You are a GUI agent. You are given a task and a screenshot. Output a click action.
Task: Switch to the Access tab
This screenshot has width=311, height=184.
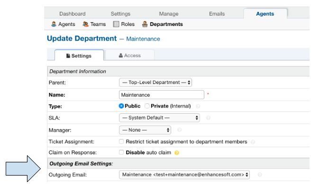tap(130, 55)
